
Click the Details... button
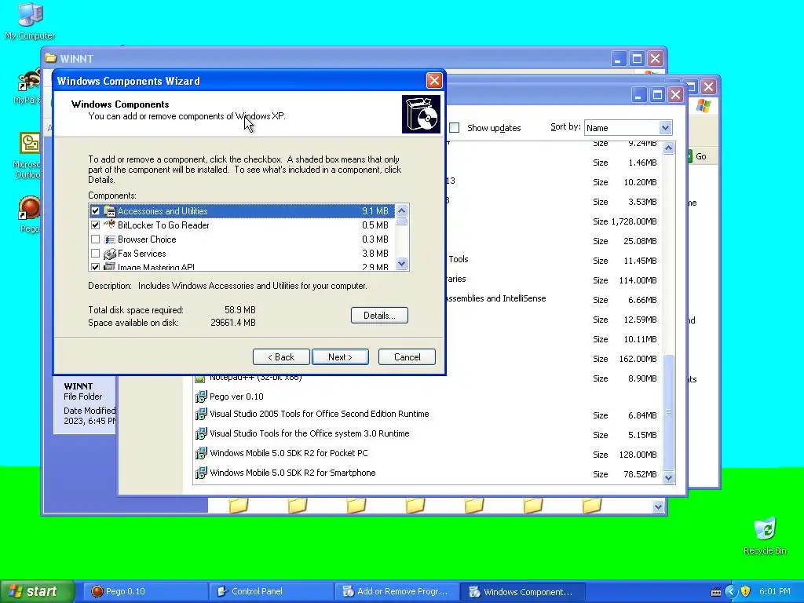coord(379,316)
